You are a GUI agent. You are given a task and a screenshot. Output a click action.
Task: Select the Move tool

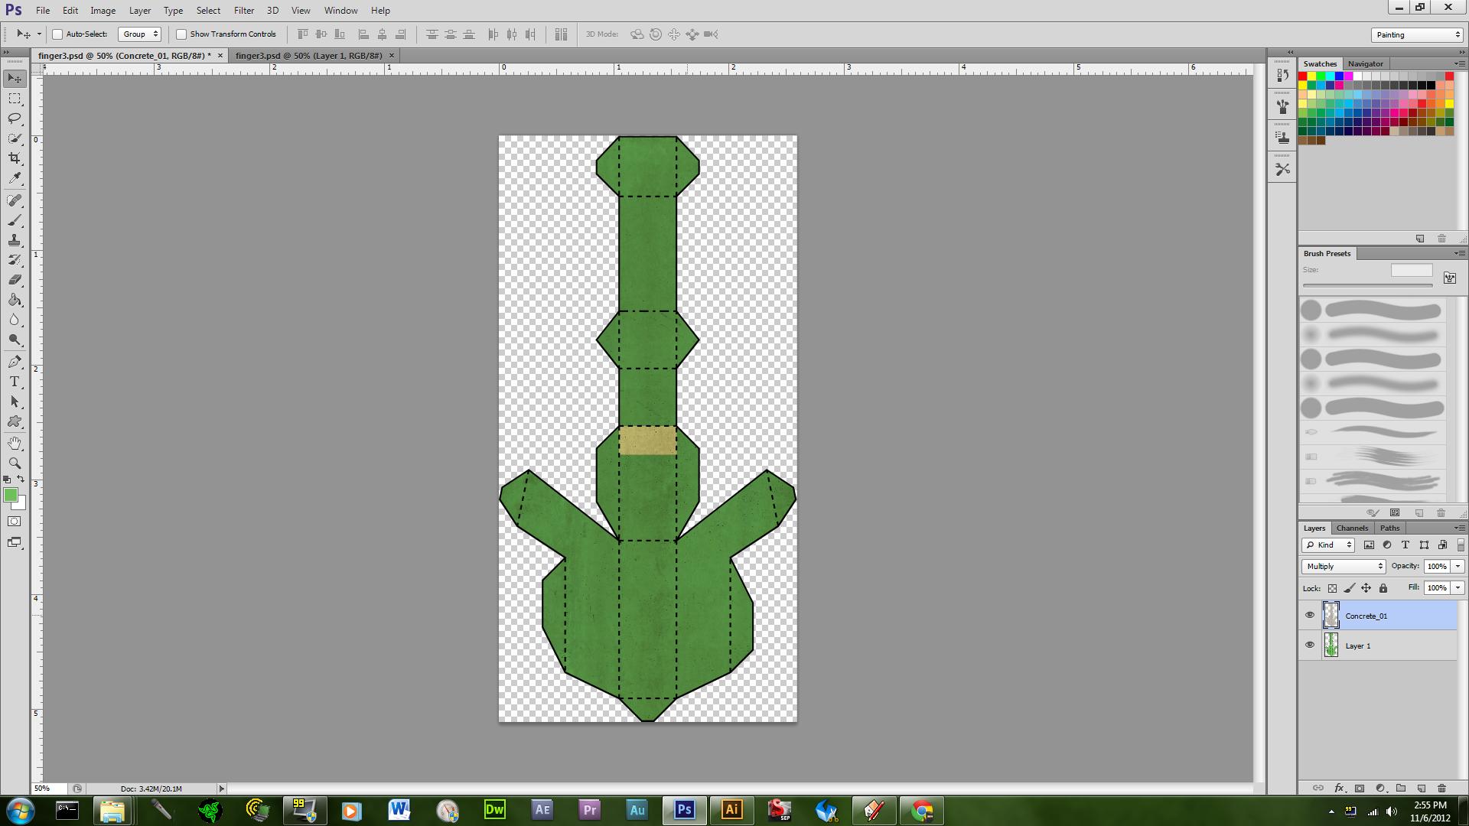15,79
